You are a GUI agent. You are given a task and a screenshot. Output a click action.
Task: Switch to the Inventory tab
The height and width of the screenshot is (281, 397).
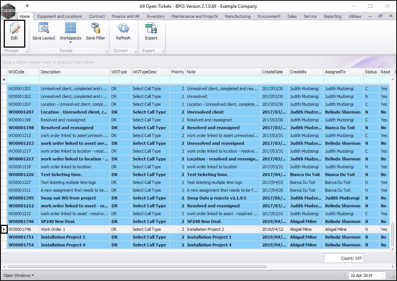pyautogui.click(x=156, y=16)
